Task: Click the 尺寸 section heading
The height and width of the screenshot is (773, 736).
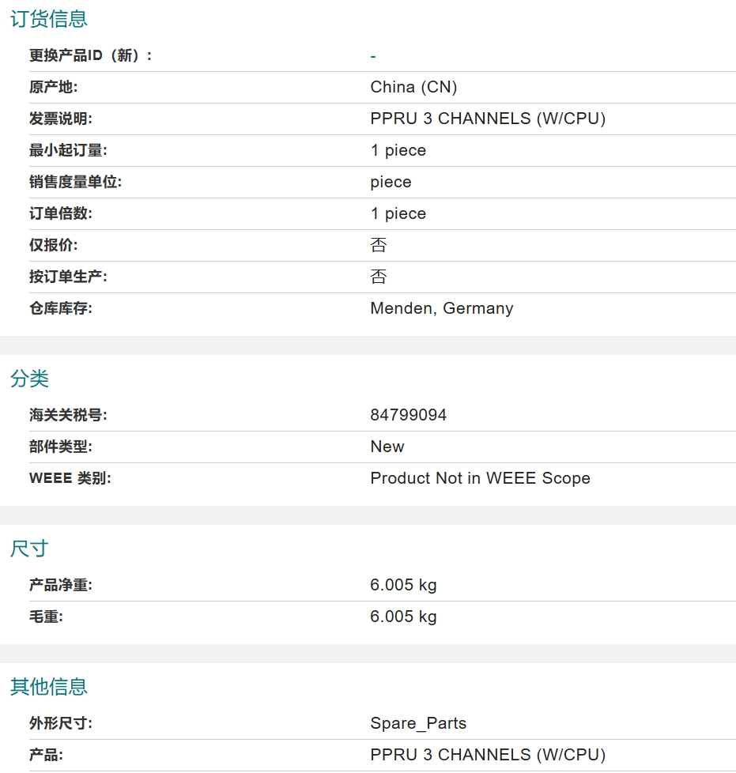Action: 29,549
